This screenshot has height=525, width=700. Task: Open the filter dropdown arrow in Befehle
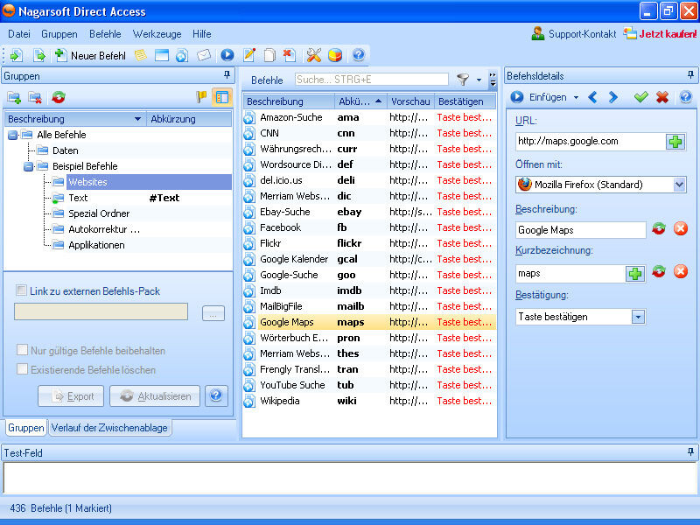[x=479, y=80]
